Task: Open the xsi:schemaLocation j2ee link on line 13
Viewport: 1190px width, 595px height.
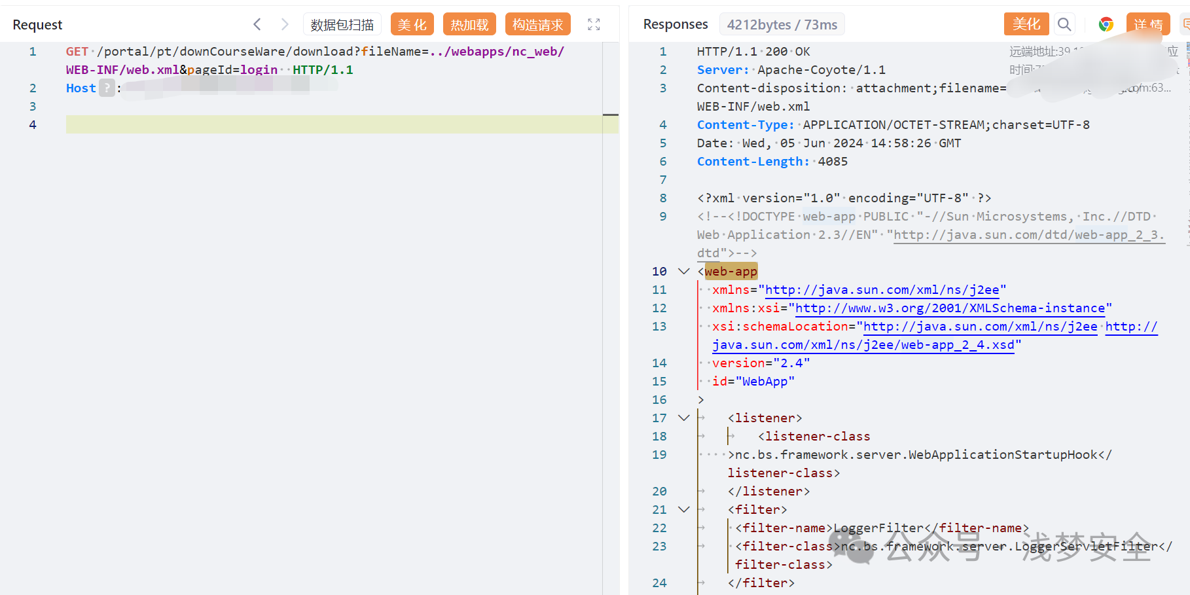Action: click(x=981, y=326)
